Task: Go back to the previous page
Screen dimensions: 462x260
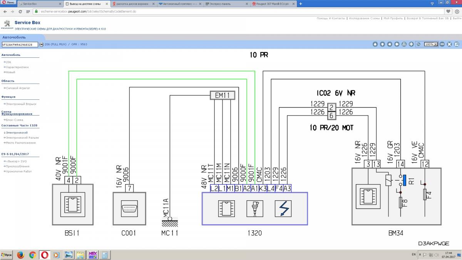Action: coord(5,12)
